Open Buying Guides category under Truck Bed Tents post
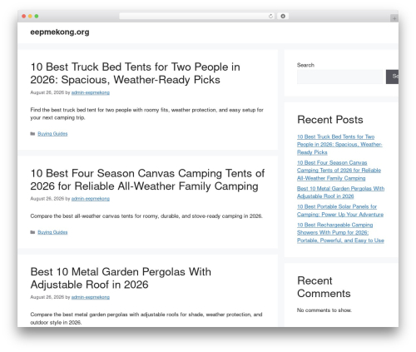This screenshot has height=352, width=416. (x=52, y=134)
